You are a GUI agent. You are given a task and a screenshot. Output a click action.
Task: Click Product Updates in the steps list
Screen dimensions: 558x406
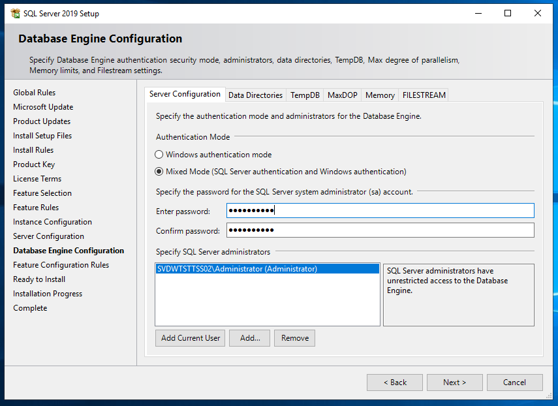42,121
